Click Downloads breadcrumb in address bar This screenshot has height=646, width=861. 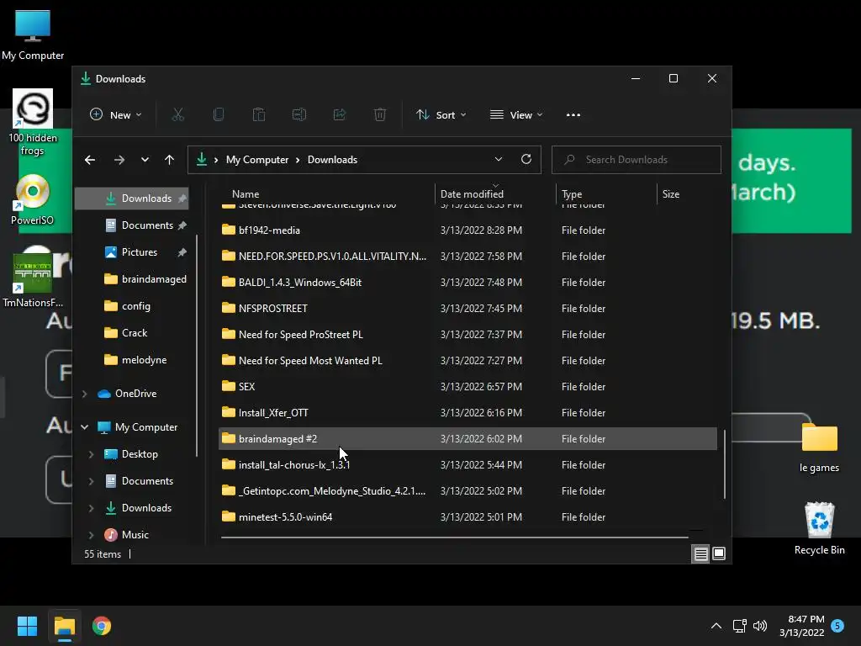click(332, 160)
